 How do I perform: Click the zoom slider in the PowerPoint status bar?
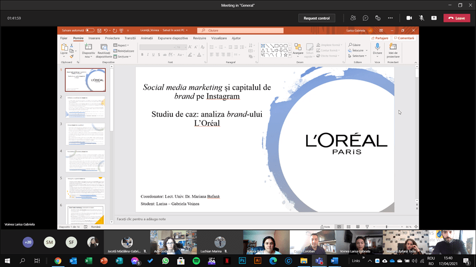tap(387, 227)
